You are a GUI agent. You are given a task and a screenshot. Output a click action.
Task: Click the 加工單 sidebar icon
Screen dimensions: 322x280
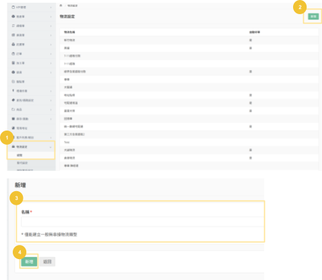(13, 63)
